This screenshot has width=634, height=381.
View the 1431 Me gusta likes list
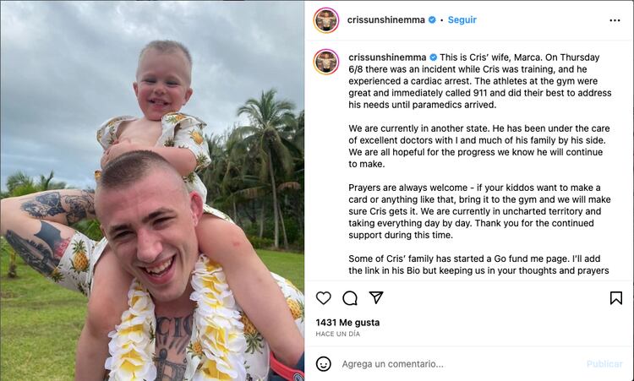click(347, 323)
